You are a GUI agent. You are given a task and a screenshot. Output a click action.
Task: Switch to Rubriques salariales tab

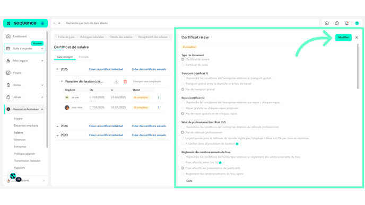pyautogui.click(x=92, y=37)
